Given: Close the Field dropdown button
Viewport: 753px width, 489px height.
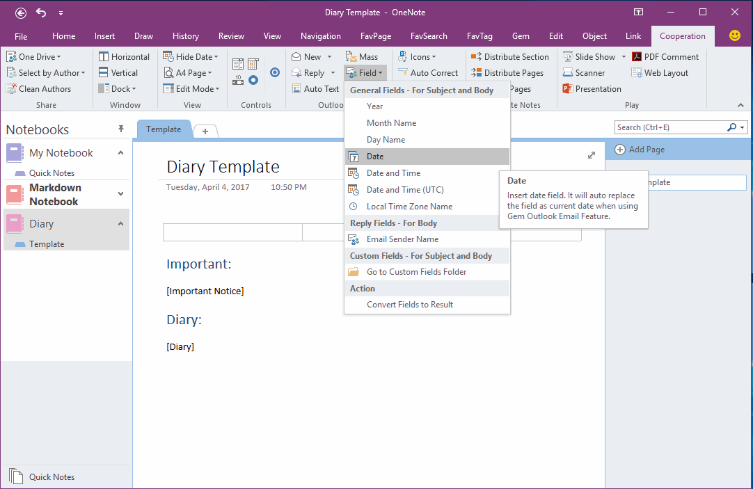Looking at the screenshot, I should click(365, 73).
